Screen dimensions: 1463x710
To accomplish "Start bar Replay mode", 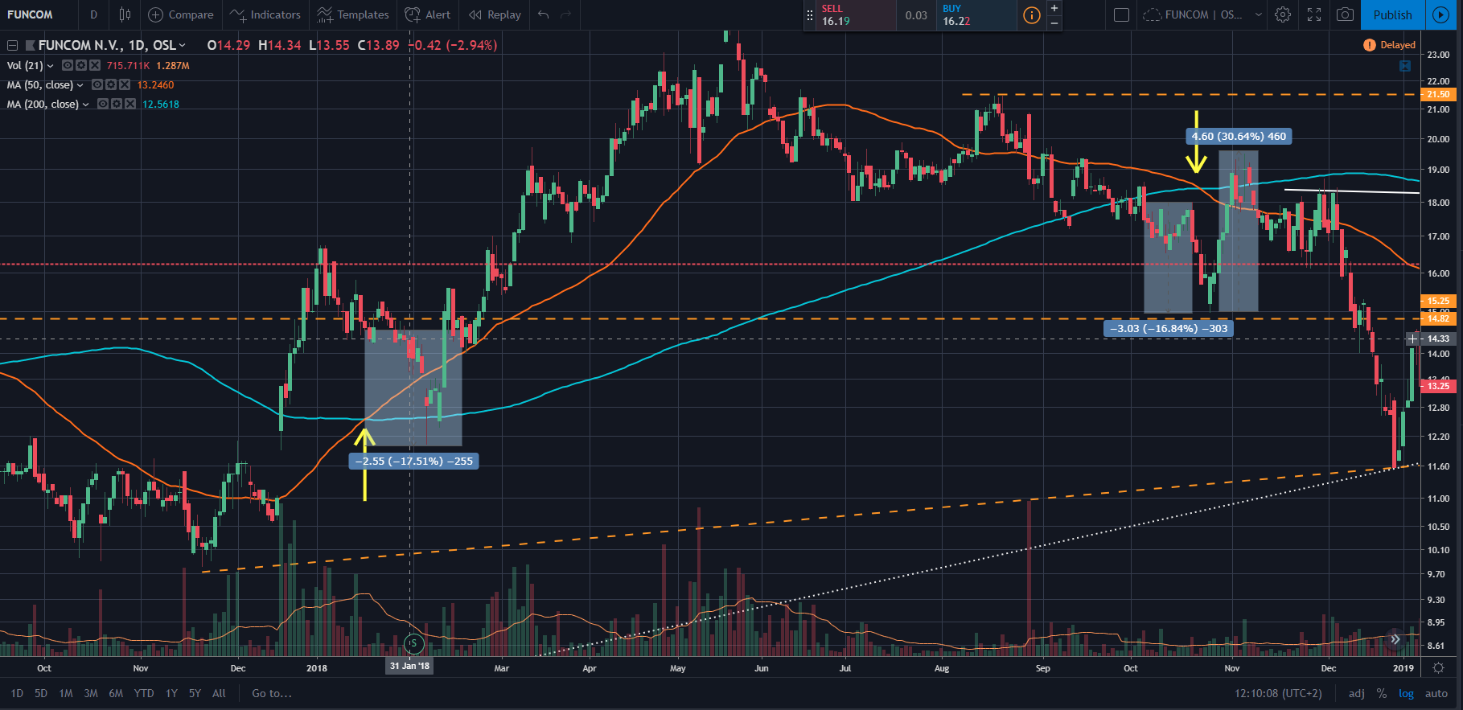I will (x=495, y=14).
